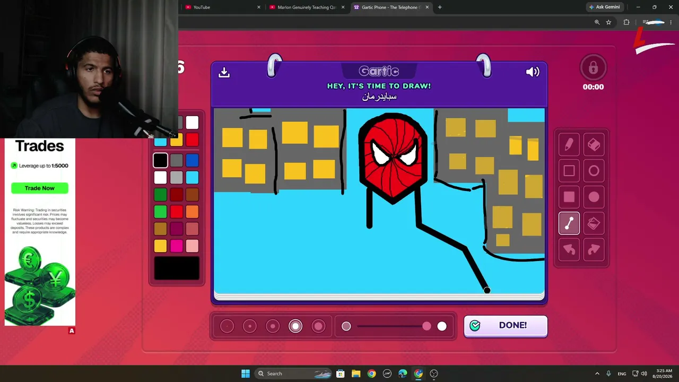Viewport: 679px width, 382px height.
Task: Open File Explorer from the taskbar
Action: click(356, 374)
